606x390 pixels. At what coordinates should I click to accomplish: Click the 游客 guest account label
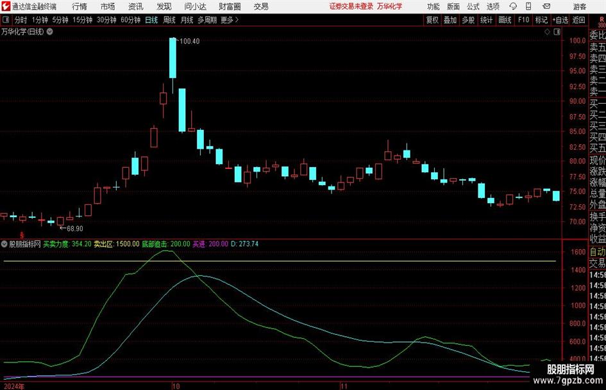[580, 6]
